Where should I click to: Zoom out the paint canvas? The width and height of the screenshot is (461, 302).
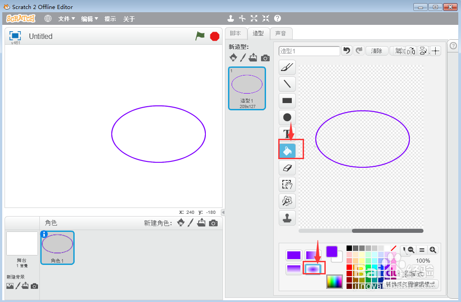pos(411,250)
